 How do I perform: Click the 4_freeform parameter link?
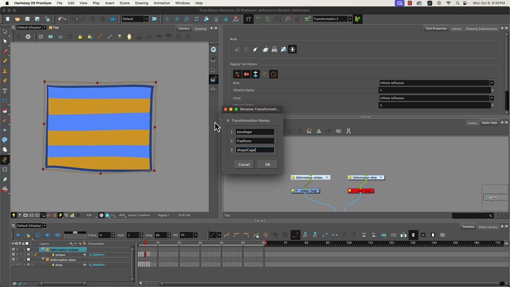click(x=96, y=265)
